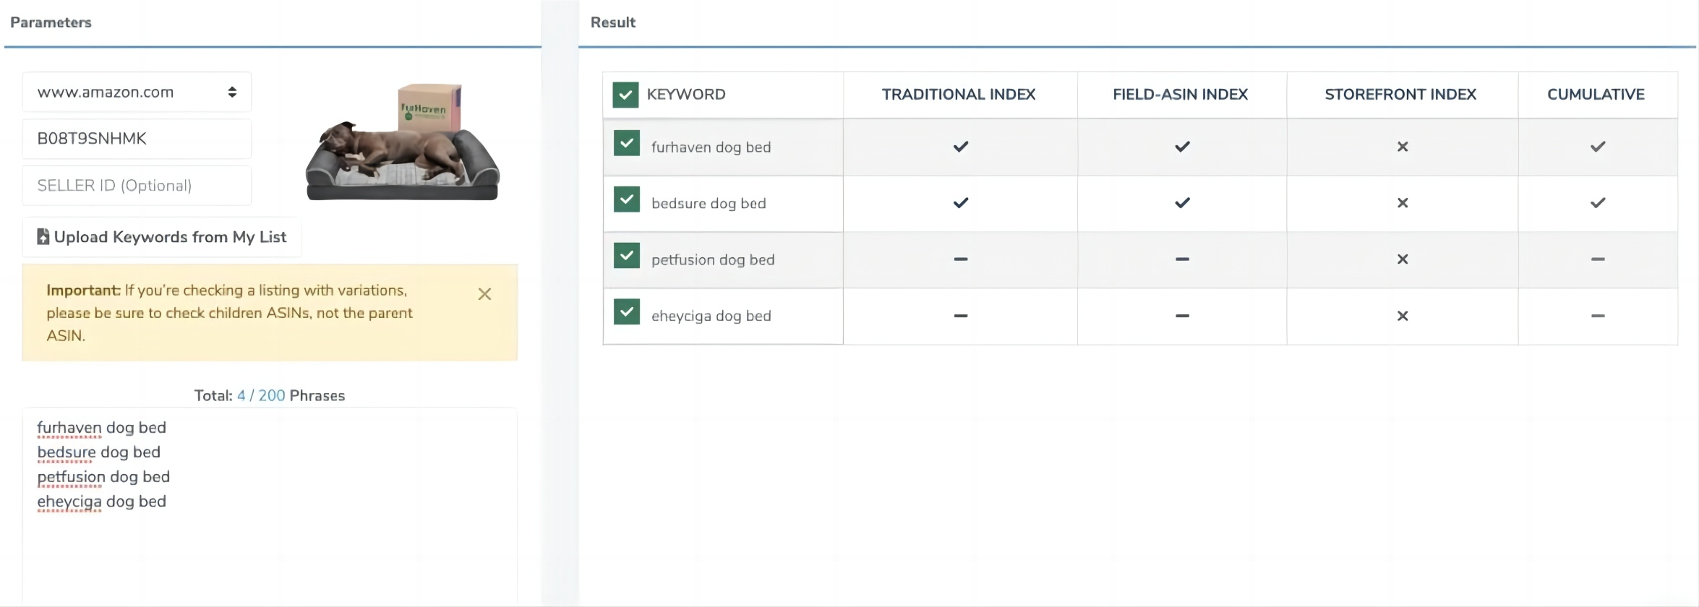Image resolution: width=1699 pixels, height=607 pixels.
Task: Click the dog bed product thumbnail
Action: (x=403, y=142)
